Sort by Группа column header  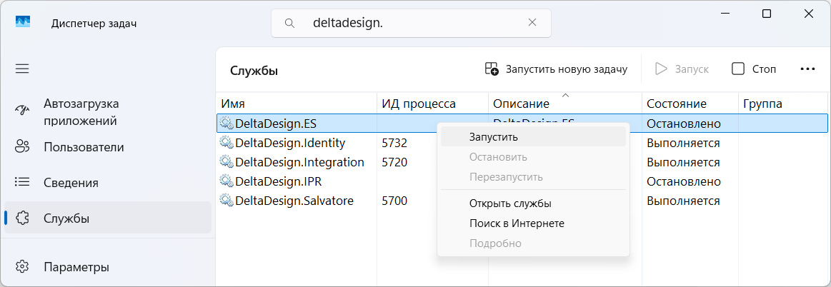pos(783,104)
